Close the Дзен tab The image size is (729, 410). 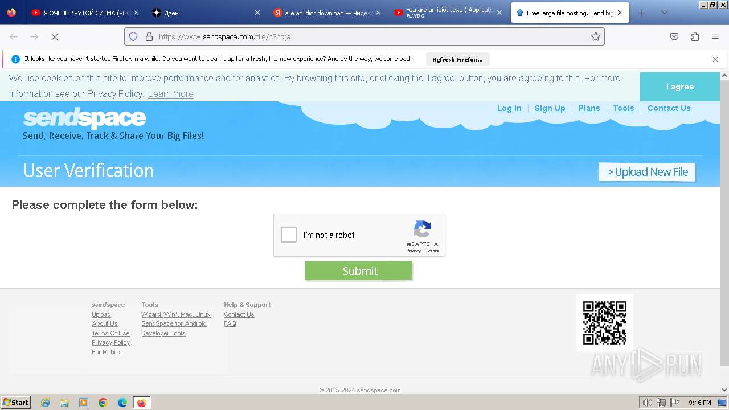(x=257, y=13)
